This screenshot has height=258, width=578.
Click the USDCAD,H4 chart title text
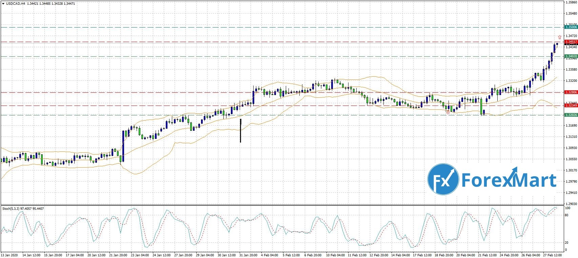click(16, 3)
